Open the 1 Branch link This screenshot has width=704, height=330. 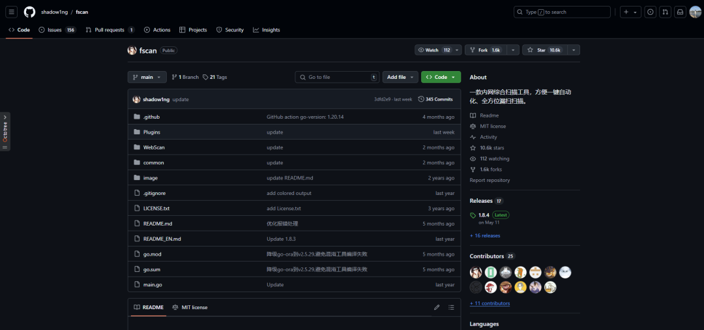pos(185,77)
